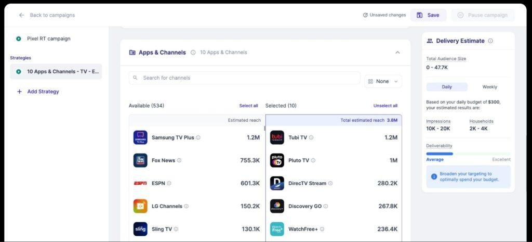Click info icon next to Fox News
The height and width of the screenshot is (242, 532).
[x=179, y=160]
